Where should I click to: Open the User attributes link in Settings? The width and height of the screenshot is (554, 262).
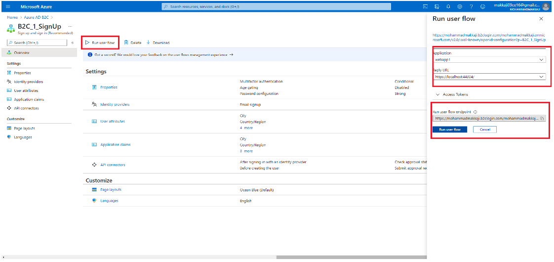[113, 122]
